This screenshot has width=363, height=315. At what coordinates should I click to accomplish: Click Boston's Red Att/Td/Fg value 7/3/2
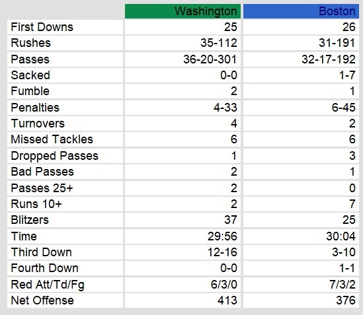tap(343, 285)
